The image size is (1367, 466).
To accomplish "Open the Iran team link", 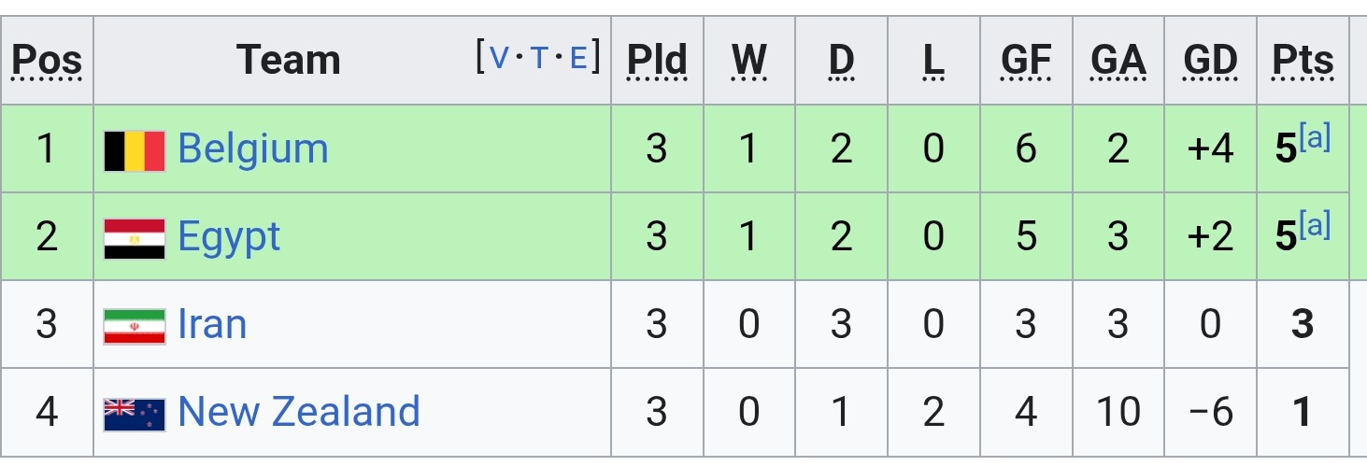I will click(x=212, y=325).
